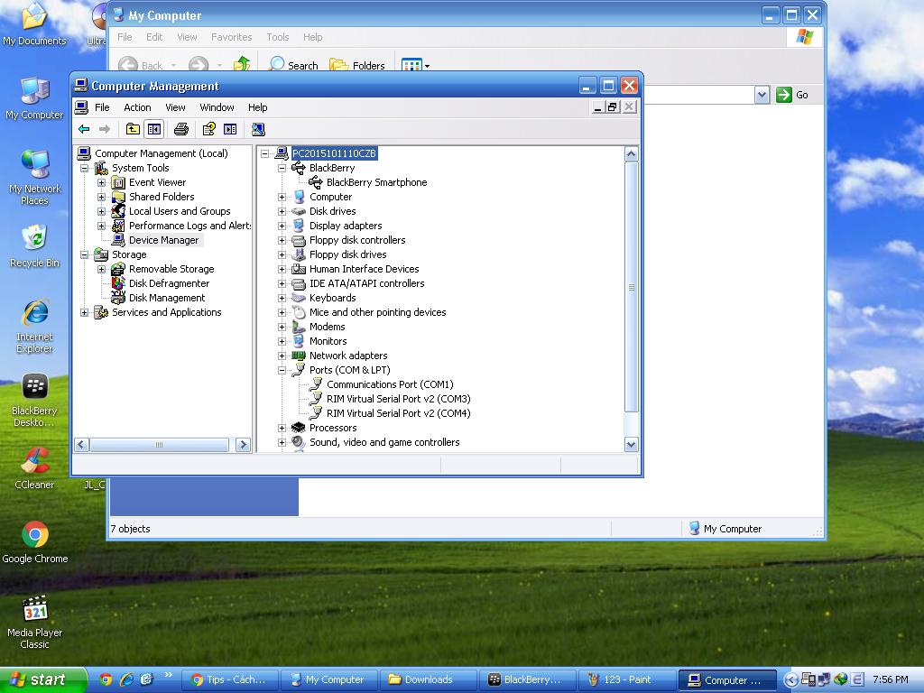Launch Chrome from quick launch bar
Viewport: 924px width, 693px height.
click(106, 679)
